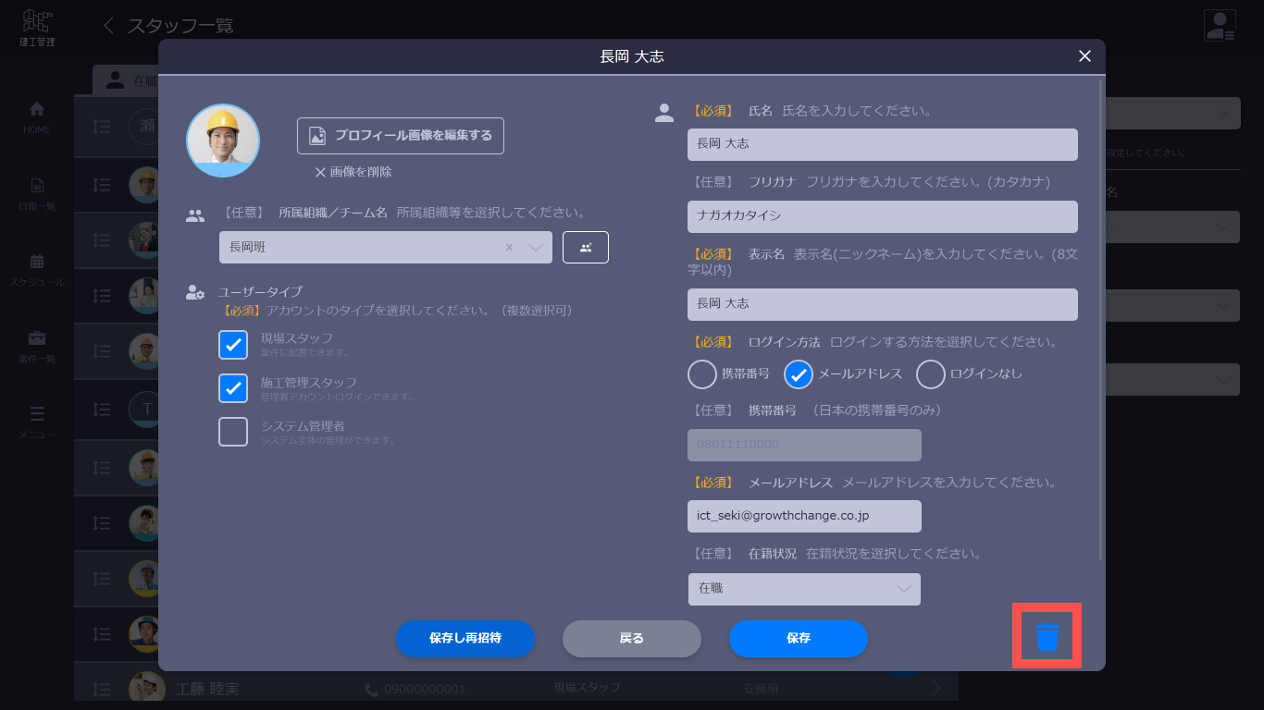The width and height of the screenshot is (1264, 710).
Task: Select the 在職 tab behind the dialog
Action: 126,80
